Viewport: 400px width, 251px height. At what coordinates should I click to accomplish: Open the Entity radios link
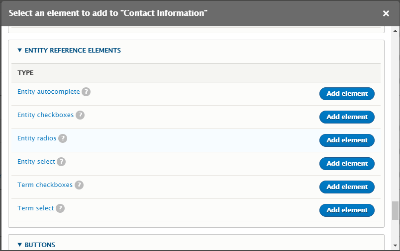(37, 138)
